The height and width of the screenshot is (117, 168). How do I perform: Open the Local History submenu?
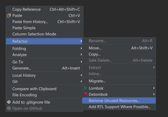tap(24, 75)
